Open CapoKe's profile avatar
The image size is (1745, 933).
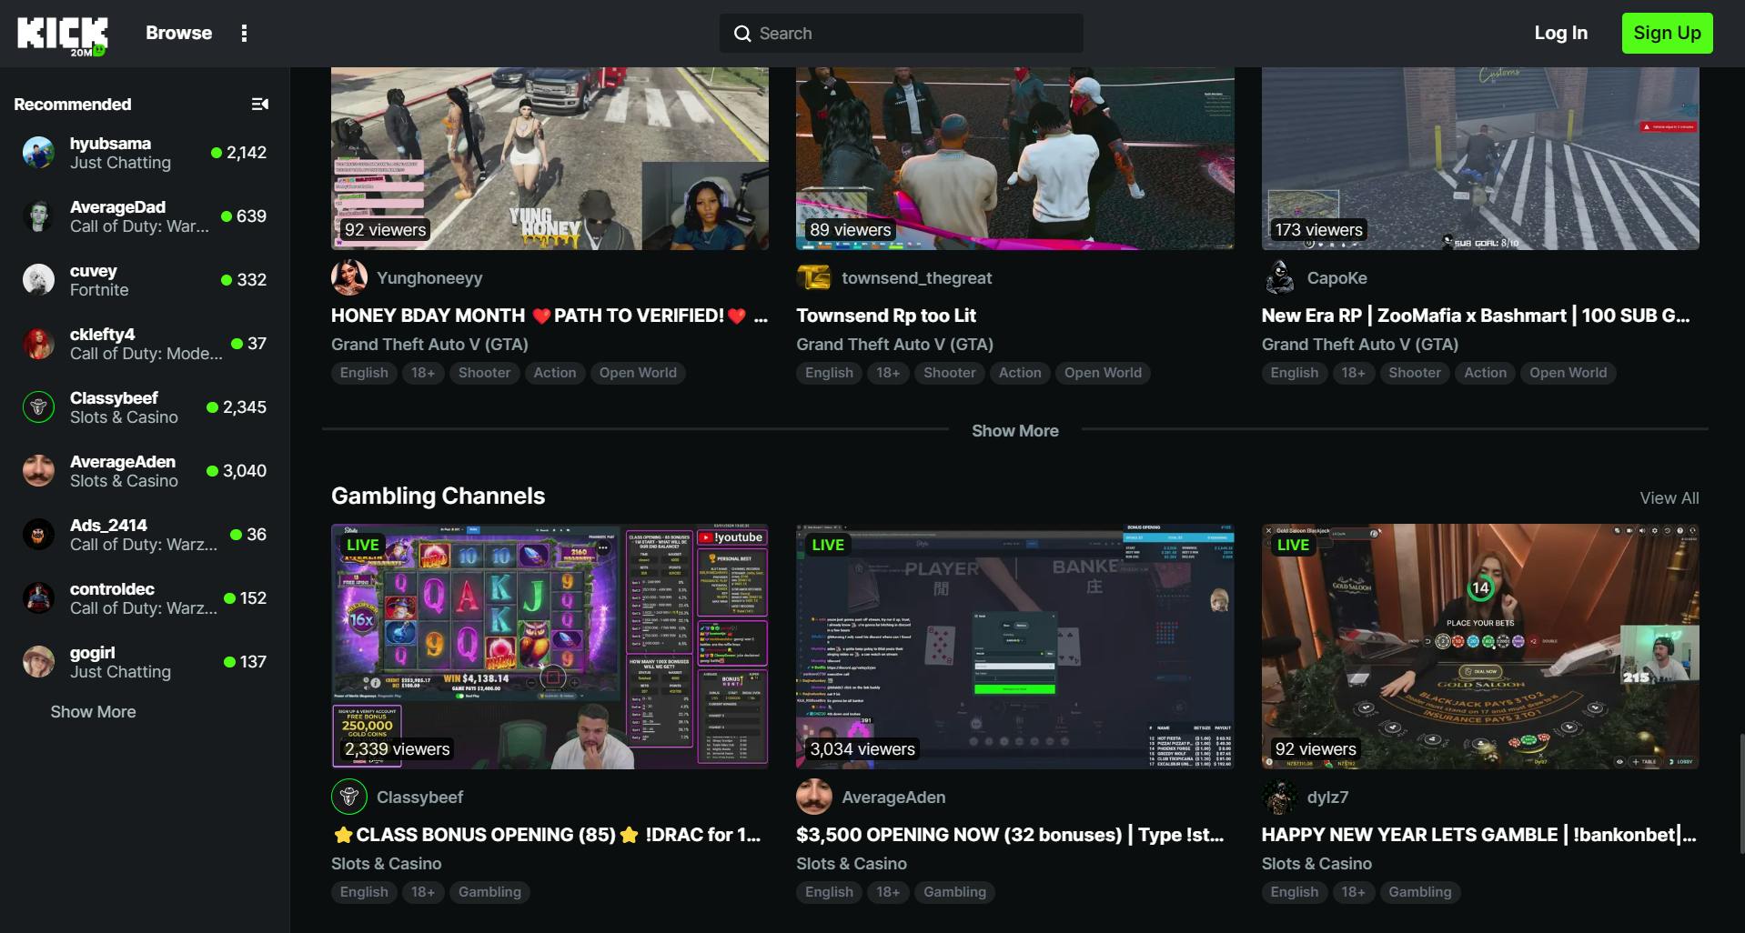coord(1280,278)
